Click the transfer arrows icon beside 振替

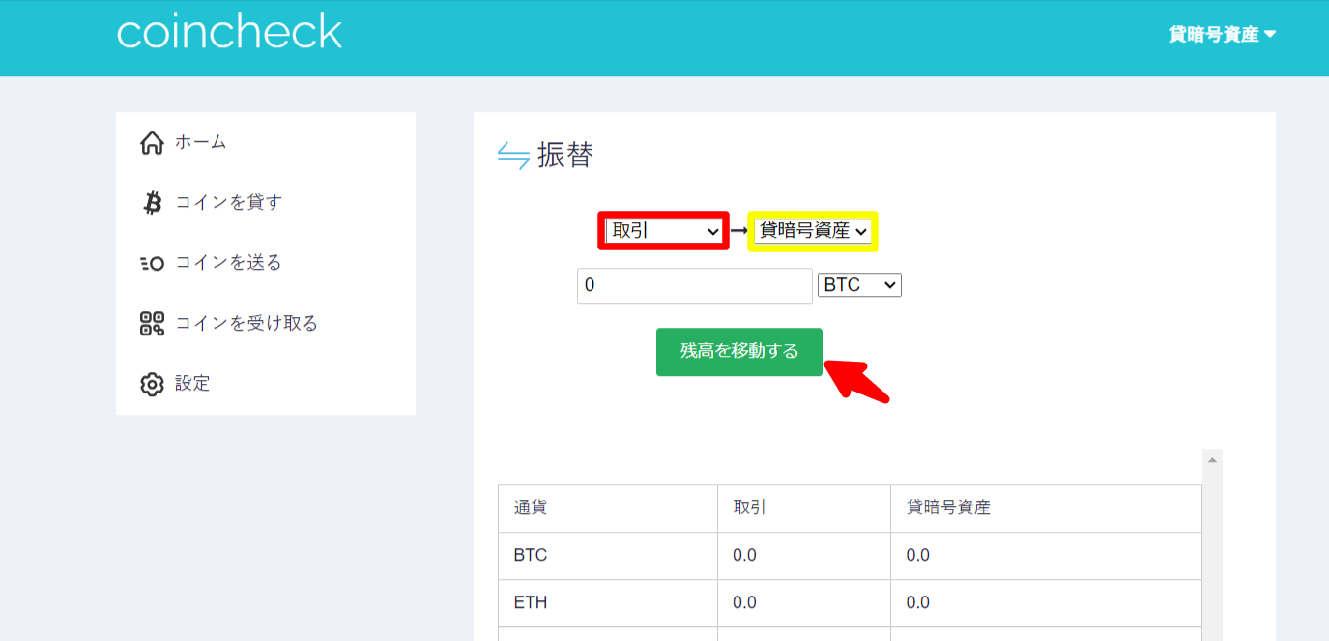515,154
